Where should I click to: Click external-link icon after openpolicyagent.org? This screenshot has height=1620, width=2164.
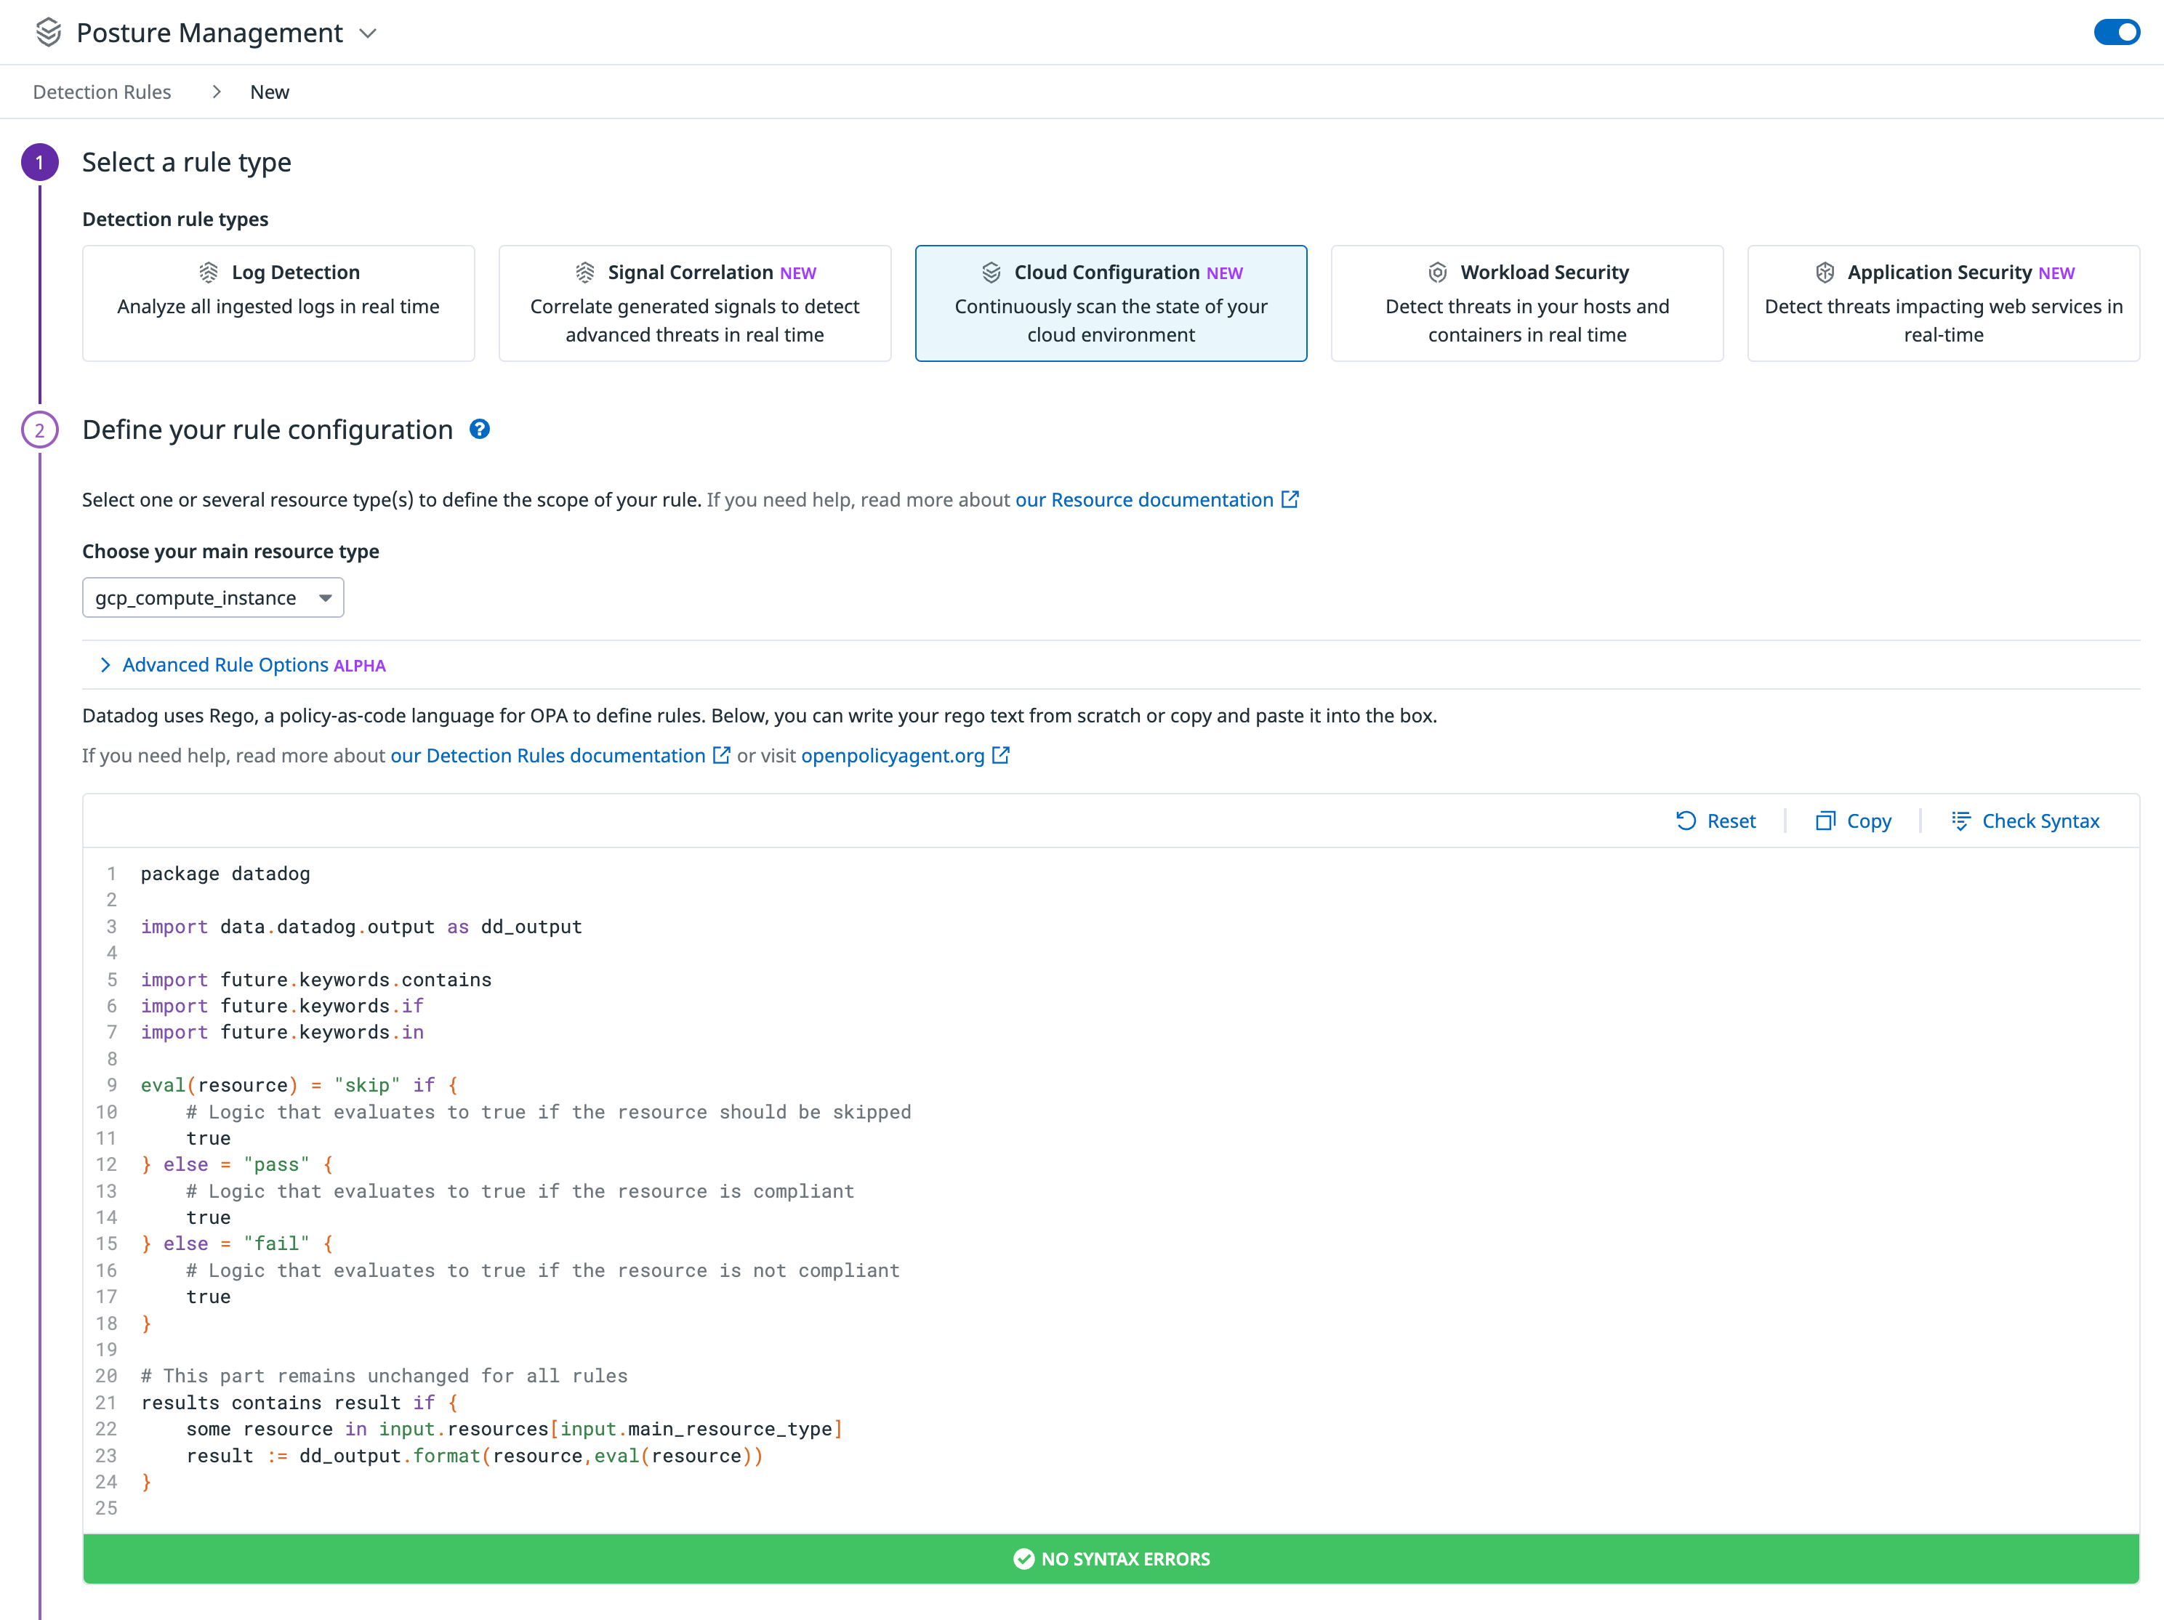(x=1001, y=755)
